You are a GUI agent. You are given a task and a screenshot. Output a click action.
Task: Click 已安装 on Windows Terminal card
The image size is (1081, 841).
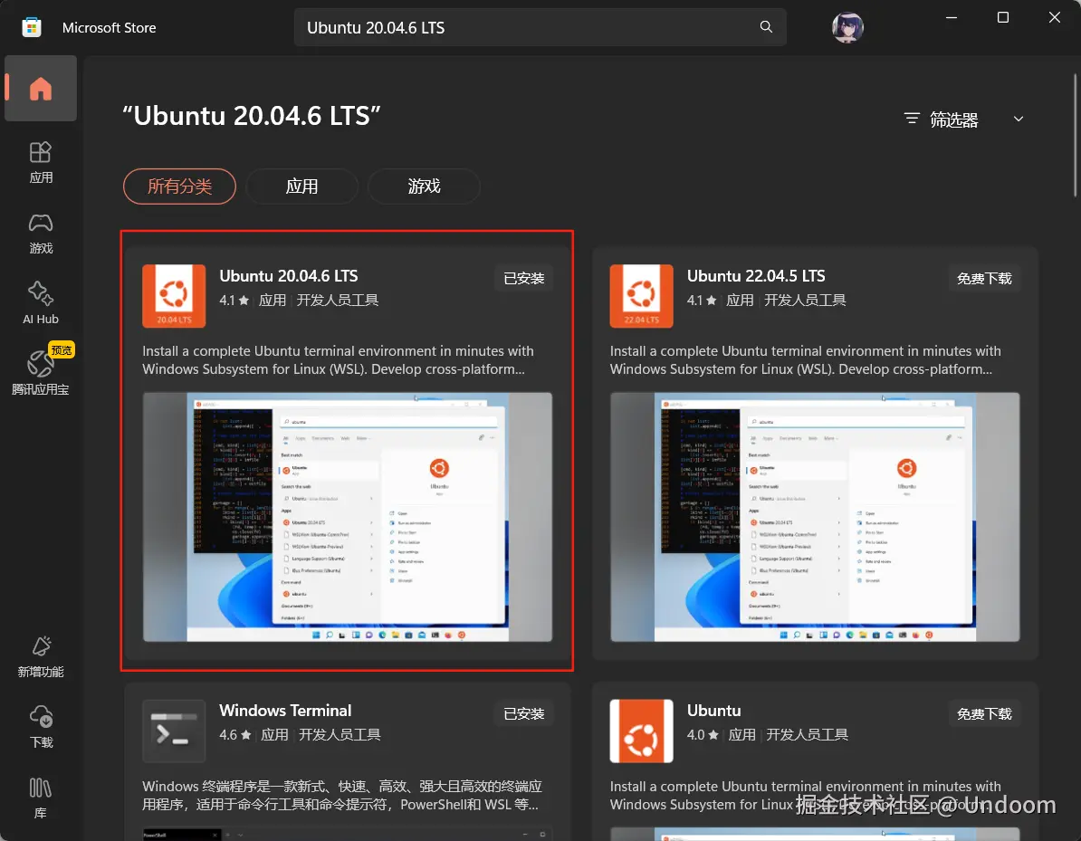[x=524, y=713]
